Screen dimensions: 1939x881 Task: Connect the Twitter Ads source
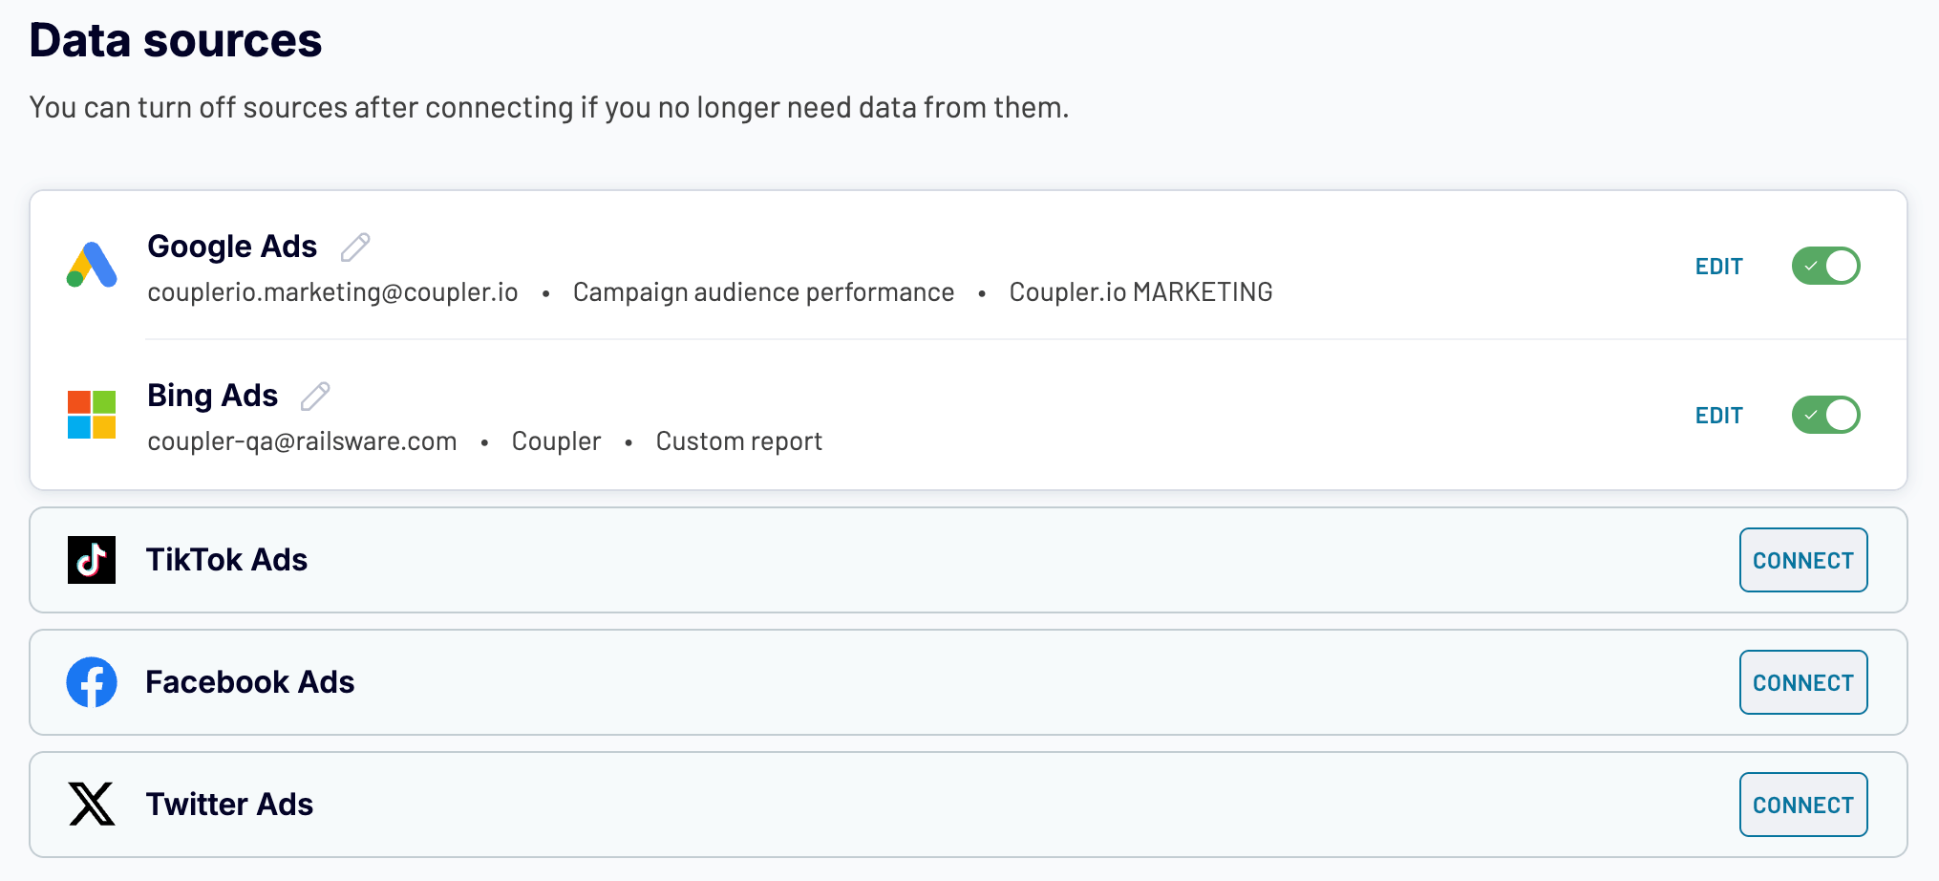1802,804
